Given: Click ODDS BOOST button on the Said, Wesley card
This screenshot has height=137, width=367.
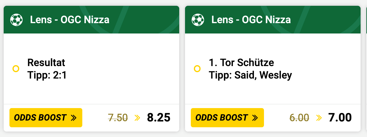Looking at the screenshot, I should 227,118.
